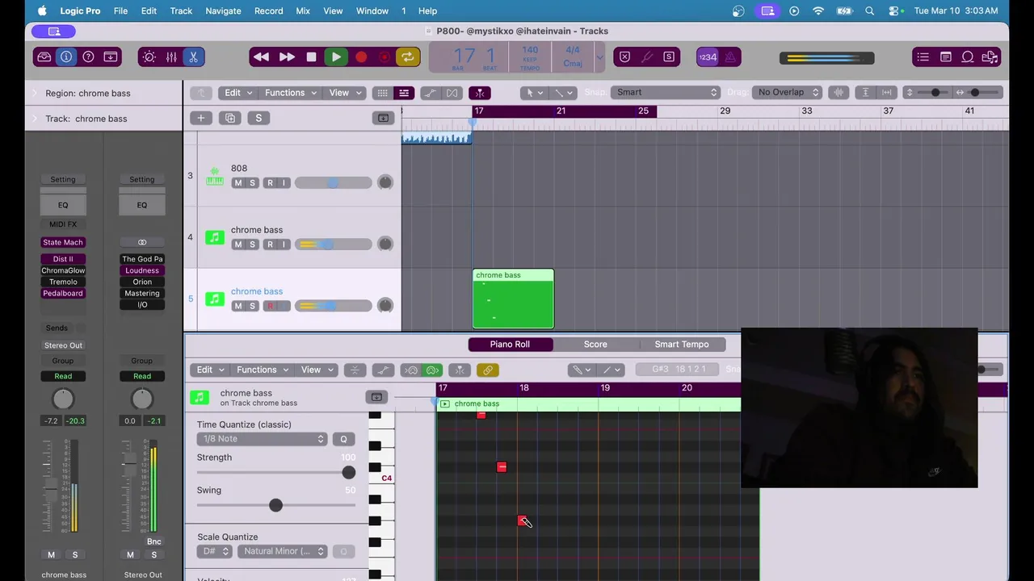Expand the Track chrome bass inspector
The height and width of the screenshot is (581, 1034).
(35, 119)
